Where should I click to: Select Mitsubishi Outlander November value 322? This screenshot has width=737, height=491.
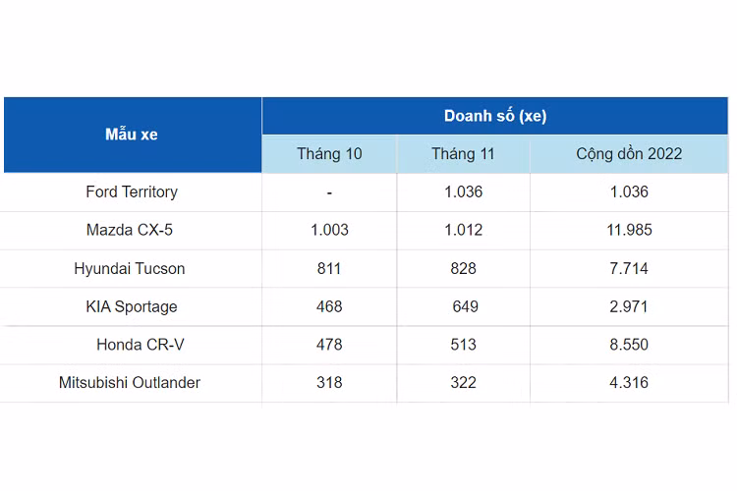coord(463,382)
